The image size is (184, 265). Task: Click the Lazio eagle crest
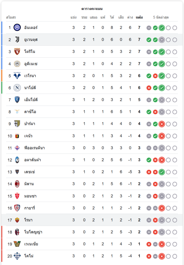(x=17, y=112)
